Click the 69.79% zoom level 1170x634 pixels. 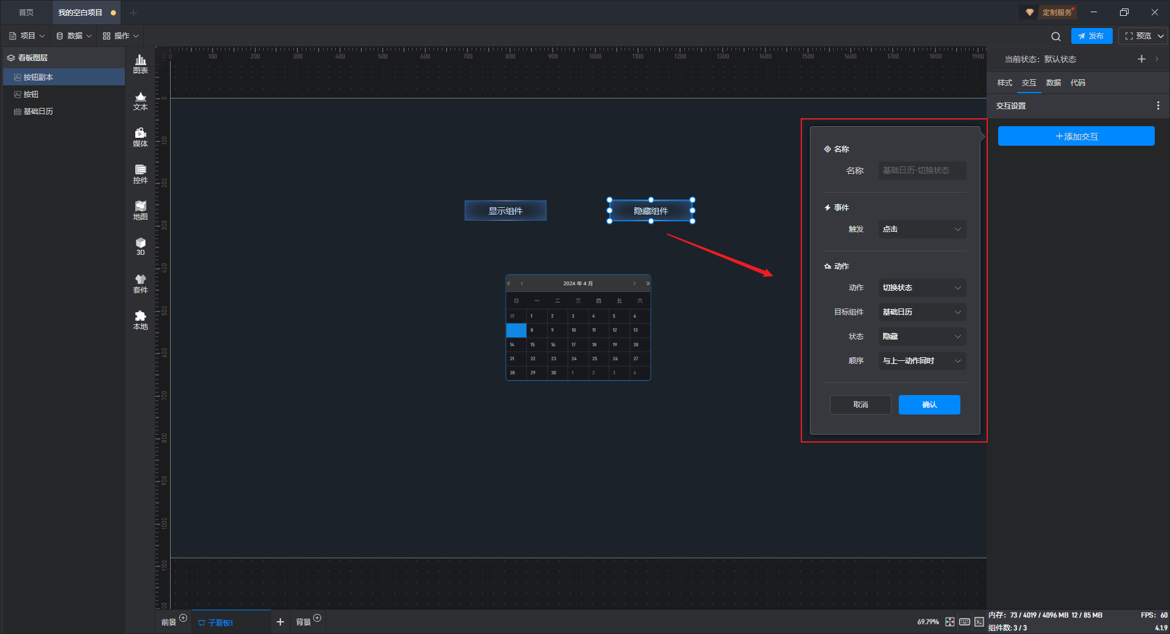pos(928,622)
